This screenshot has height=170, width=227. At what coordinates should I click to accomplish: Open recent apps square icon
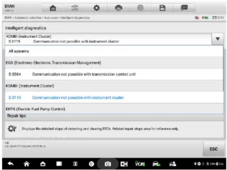59,164
